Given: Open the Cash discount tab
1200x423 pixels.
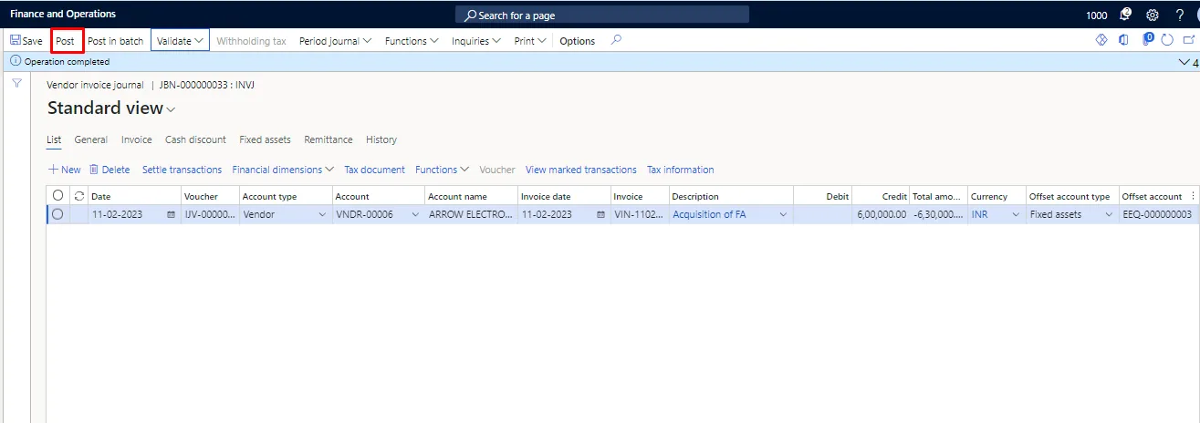Looking at the screenshot, I should 195,139.
